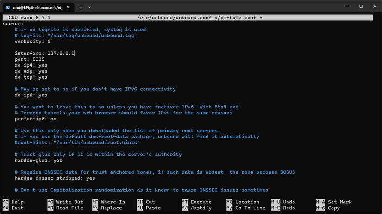Image resolution: width=382 pixels, height=214 pixels.
Task: Click the 'prefer-ip6: no' line
Action: click(35, 119)
